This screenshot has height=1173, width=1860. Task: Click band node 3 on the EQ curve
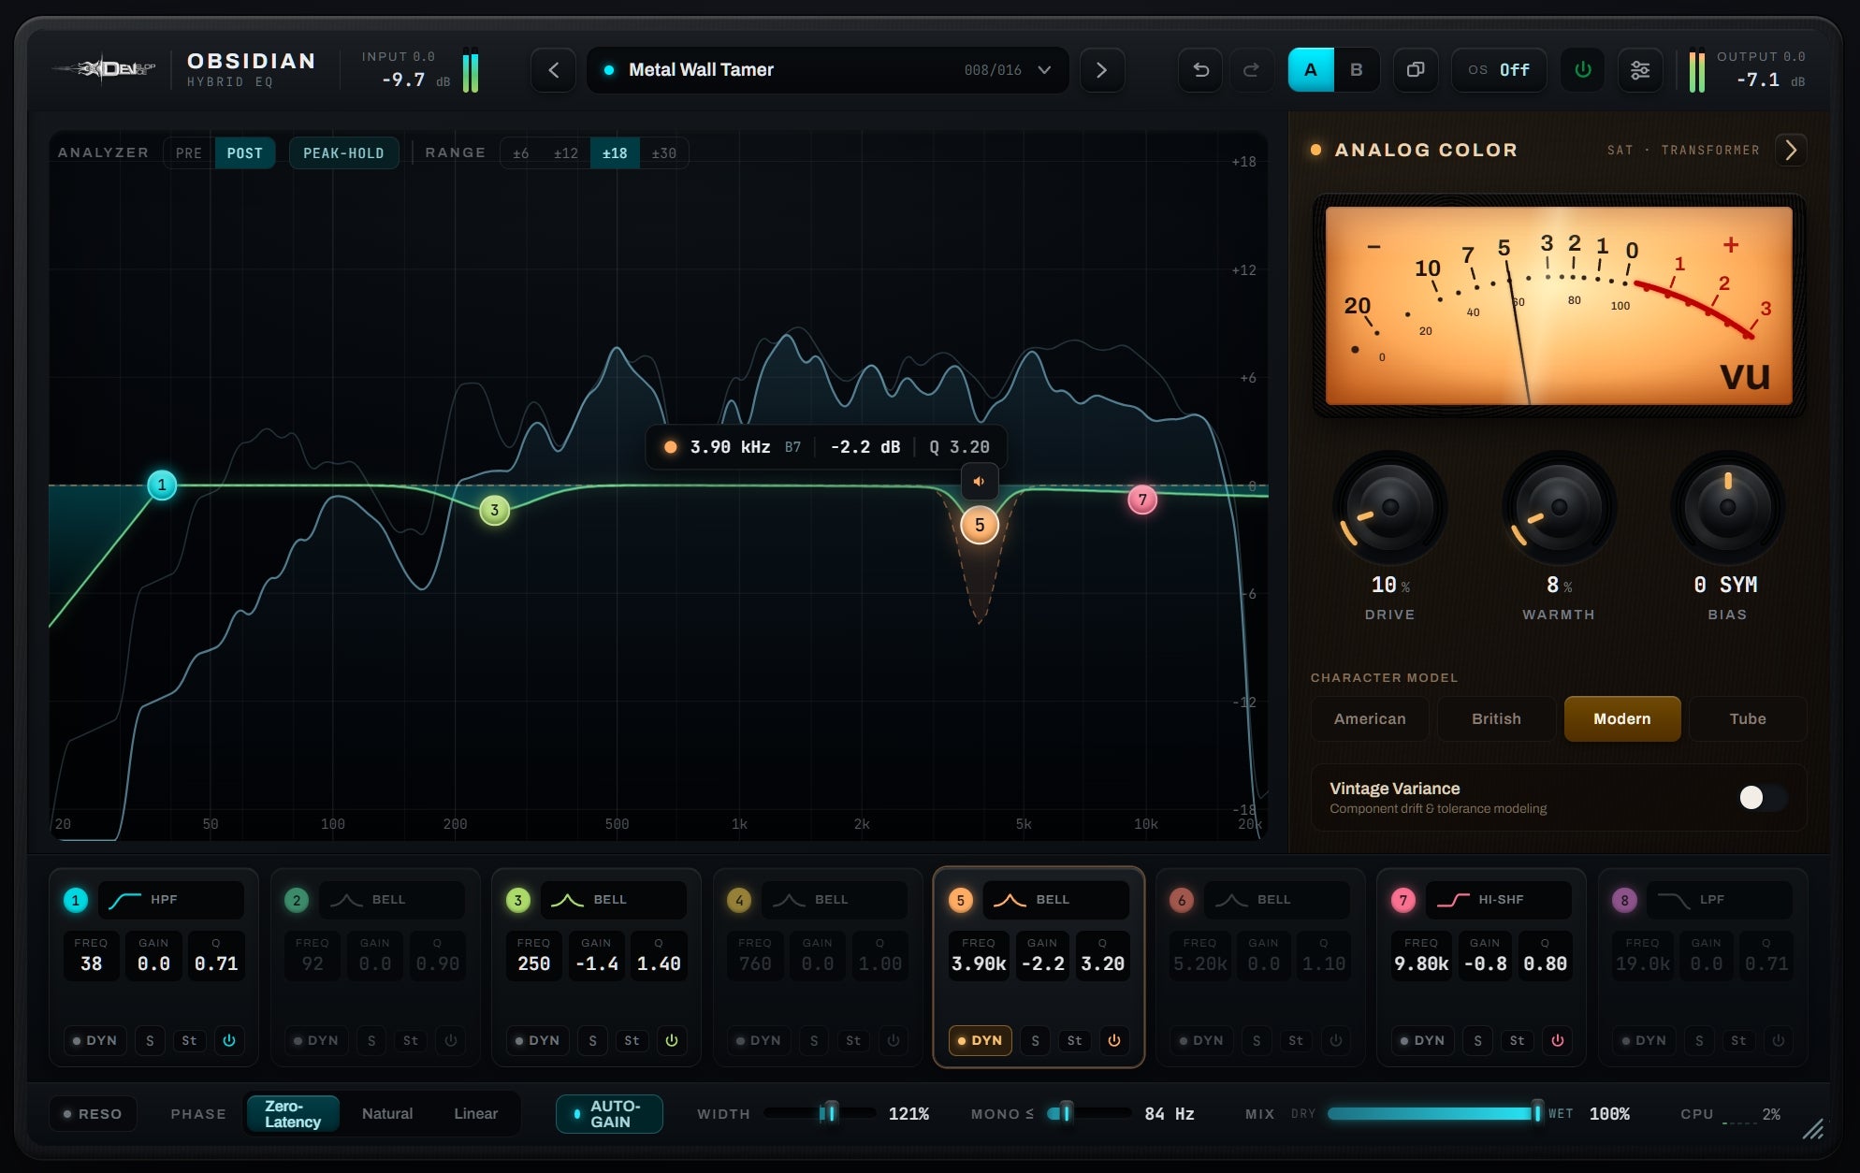[x=495, y=511]
